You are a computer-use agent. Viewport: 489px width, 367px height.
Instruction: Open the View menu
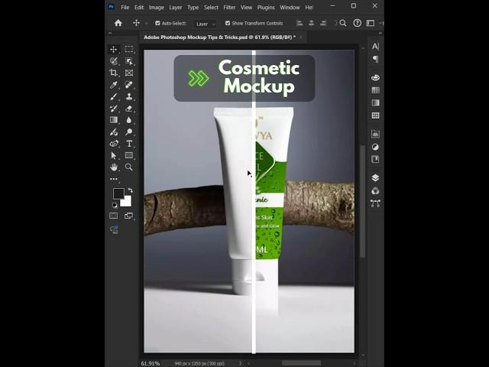point(246,8)
